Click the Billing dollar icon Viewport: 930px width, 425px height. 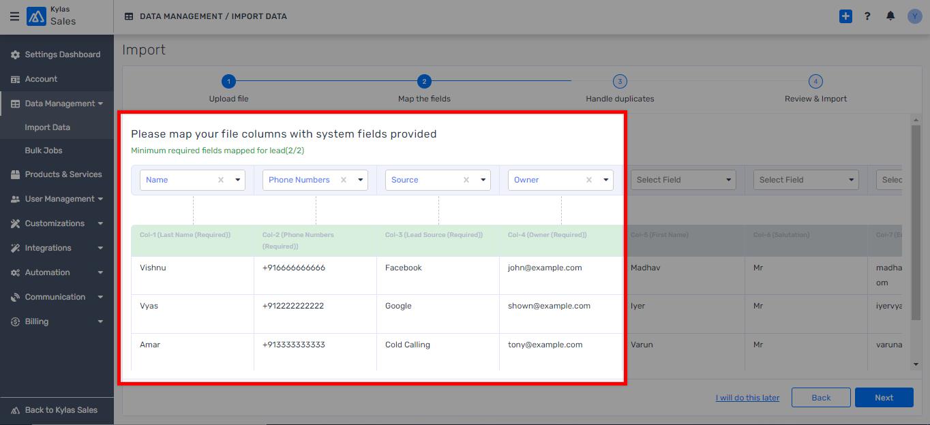click(15, 321)
